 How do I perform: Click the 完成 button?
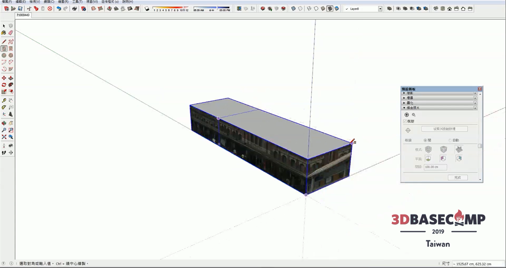(457, 177)
